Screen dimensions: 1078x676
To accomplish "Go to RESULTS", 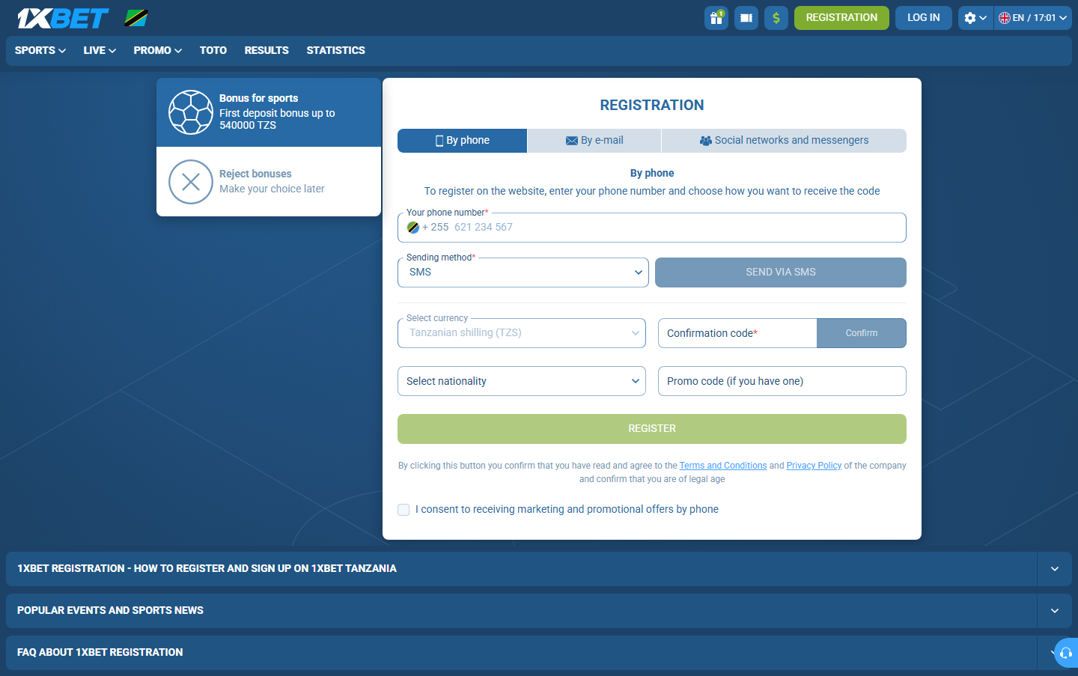I will point(267,50).
